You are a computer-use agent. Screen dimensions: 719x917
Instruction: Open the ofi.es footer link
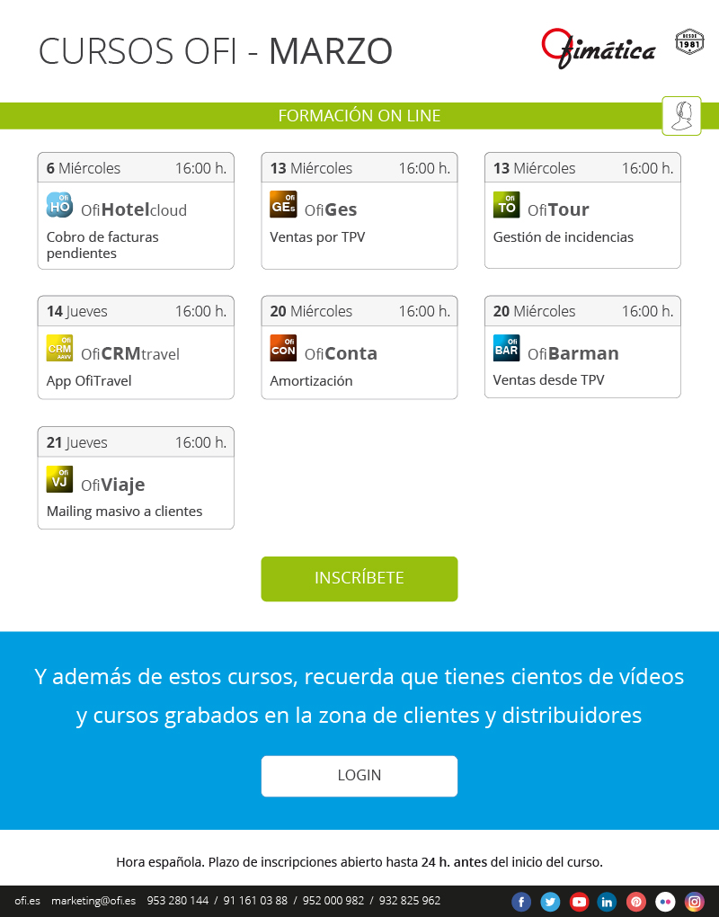[28, 901]
